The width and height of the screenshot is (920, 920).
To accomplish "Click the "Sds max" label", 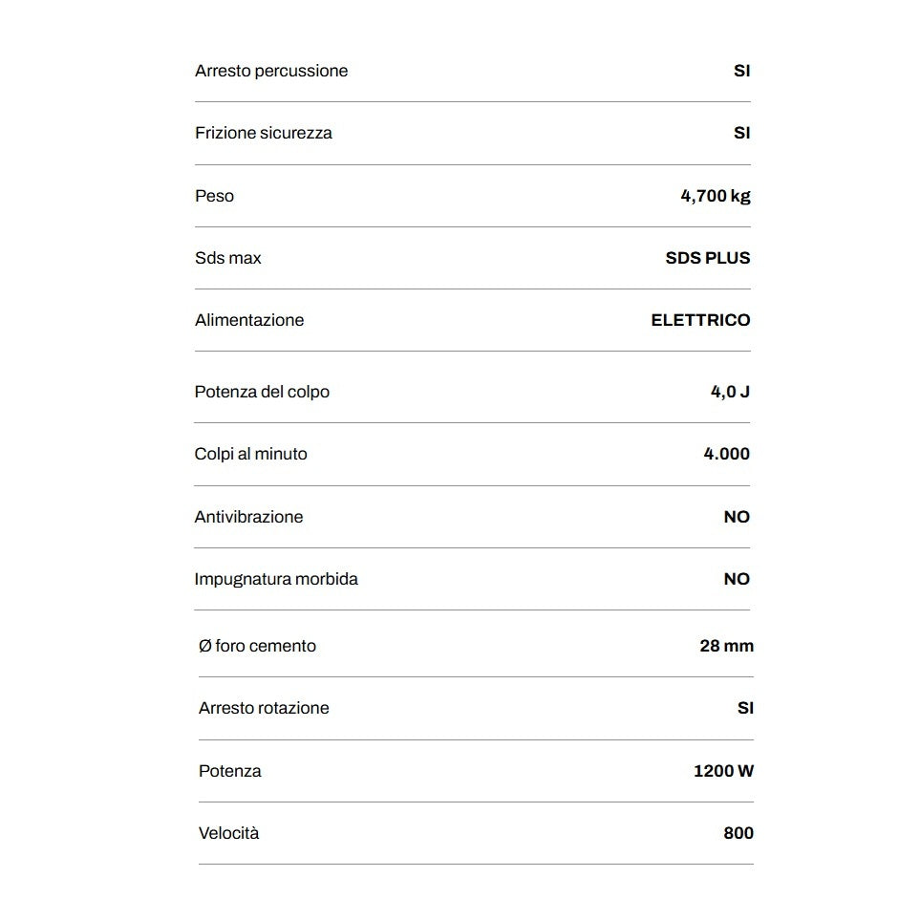I will (227, 258).
